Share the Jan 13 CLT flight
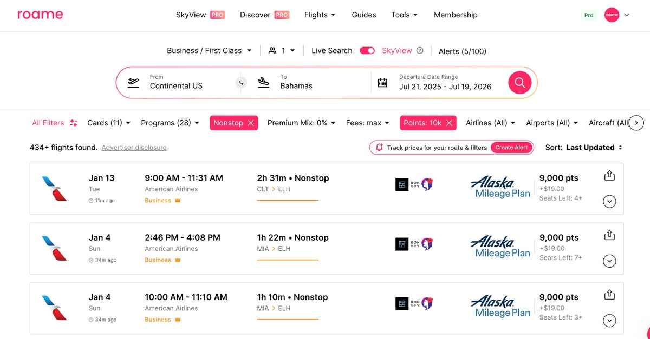The image size is (650, 339). tap(609, 176)
